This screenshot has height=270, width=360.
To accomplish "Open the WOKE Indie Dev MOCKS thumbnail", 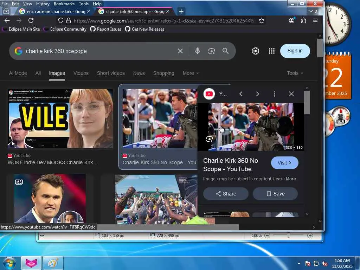I will [60, 118].
